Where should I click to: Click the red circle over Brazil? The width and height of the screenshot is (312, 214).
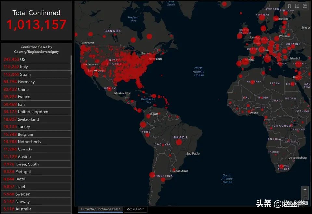point(179,142)
